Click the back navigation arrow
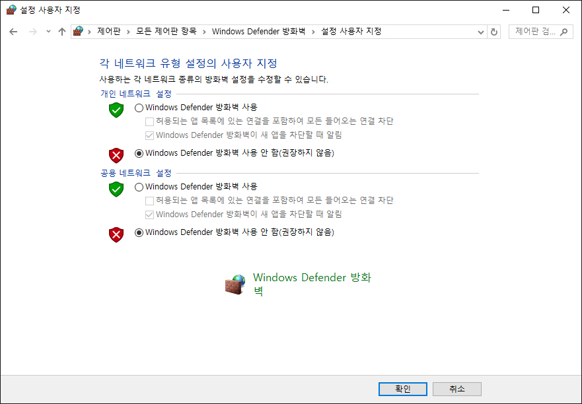 (x=13, y=32)
